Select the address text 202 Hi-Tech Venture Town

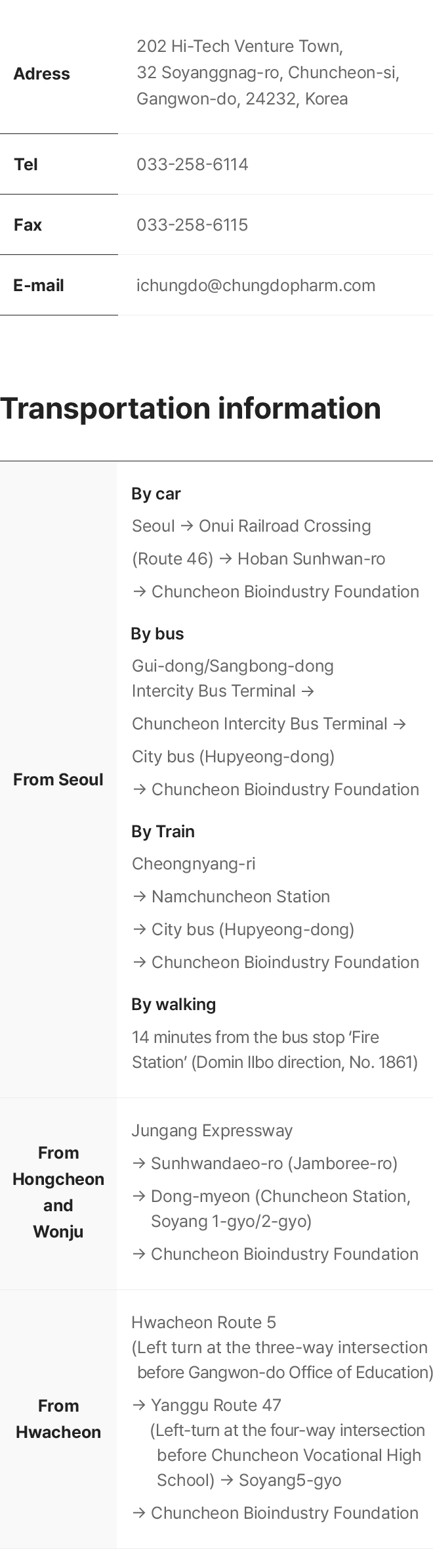(239, 46)
